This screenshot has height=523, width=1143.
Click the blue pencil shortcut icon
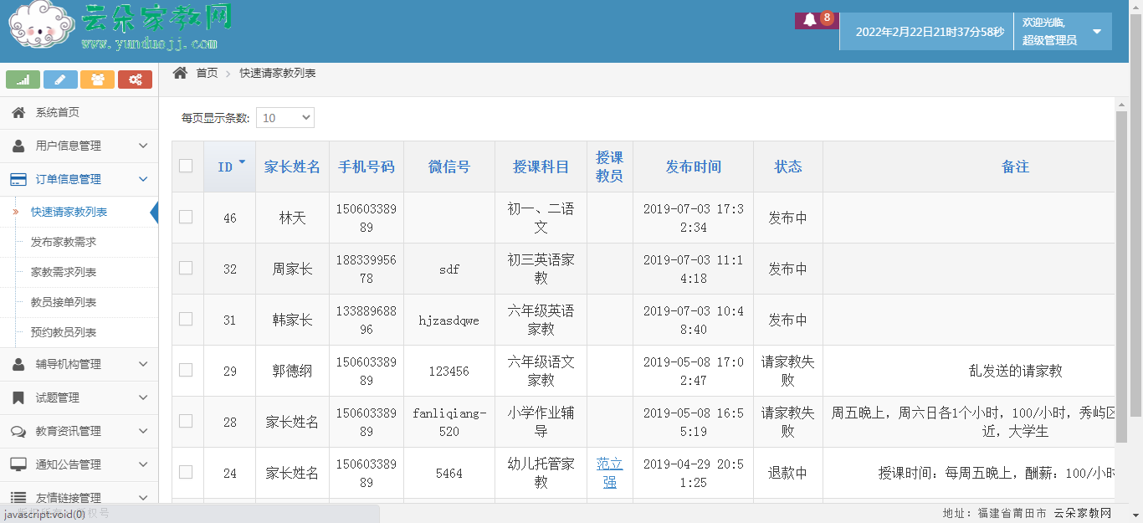(x=60, y=79)
